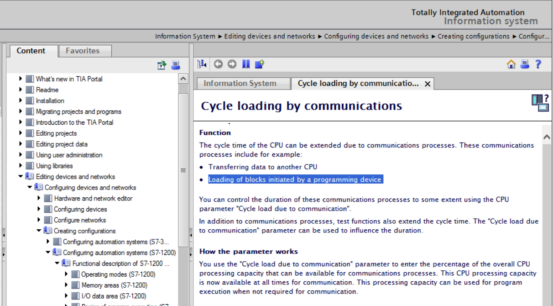The height and width of the screenshot is (306, 553).
Task: Open Creating configurations breadcrumb link
Action: point(474,36)
